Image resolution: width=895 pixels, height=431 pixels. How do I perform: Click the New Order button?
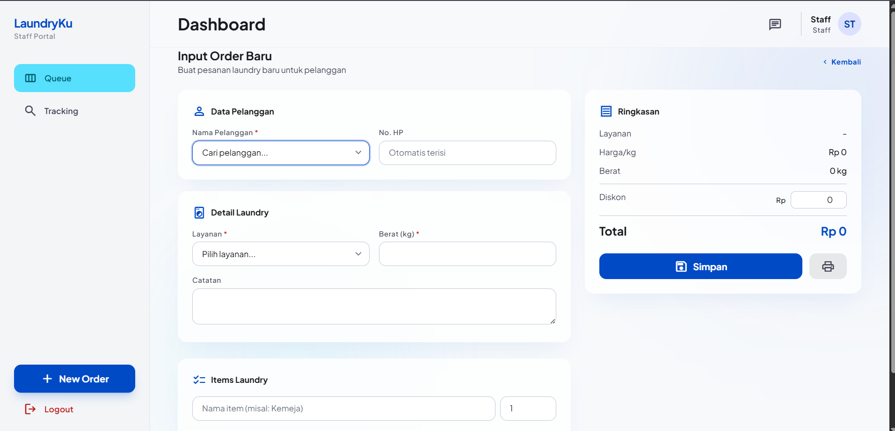point(74,379)
